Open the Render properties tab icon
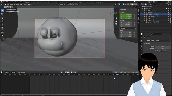 (x=141, y=41)
